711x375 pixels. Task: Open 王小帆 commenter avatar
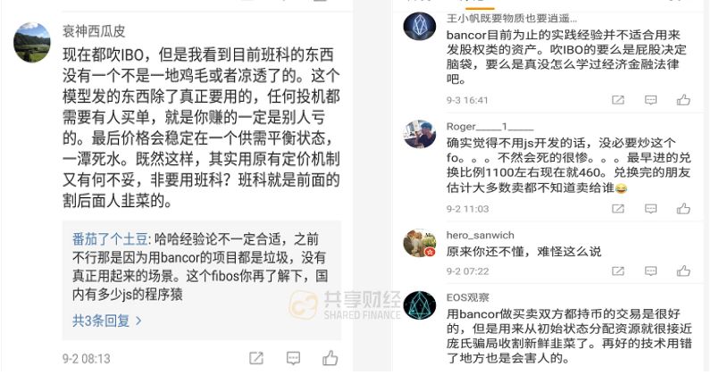click(420, 26)
